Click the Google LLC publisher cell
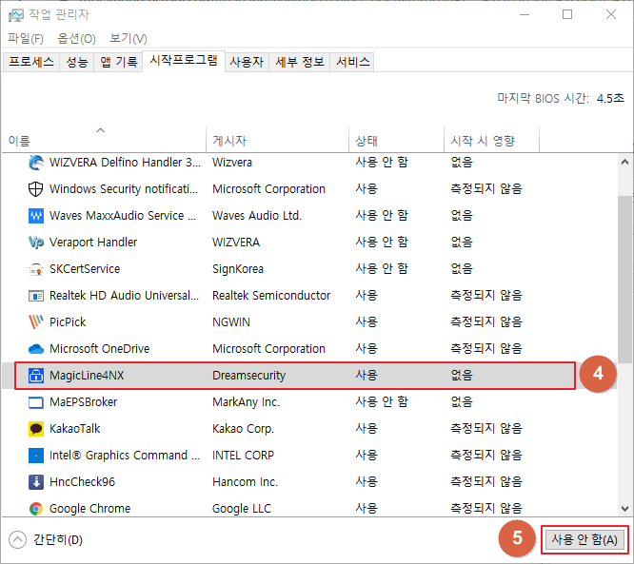 242,509
